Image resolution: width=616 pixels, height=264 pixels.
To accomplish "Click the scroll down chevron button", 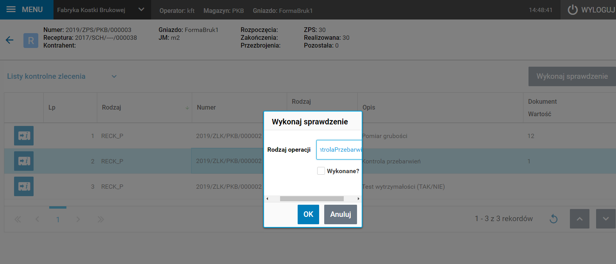I will pyautogui.click(x=605, y=219).
